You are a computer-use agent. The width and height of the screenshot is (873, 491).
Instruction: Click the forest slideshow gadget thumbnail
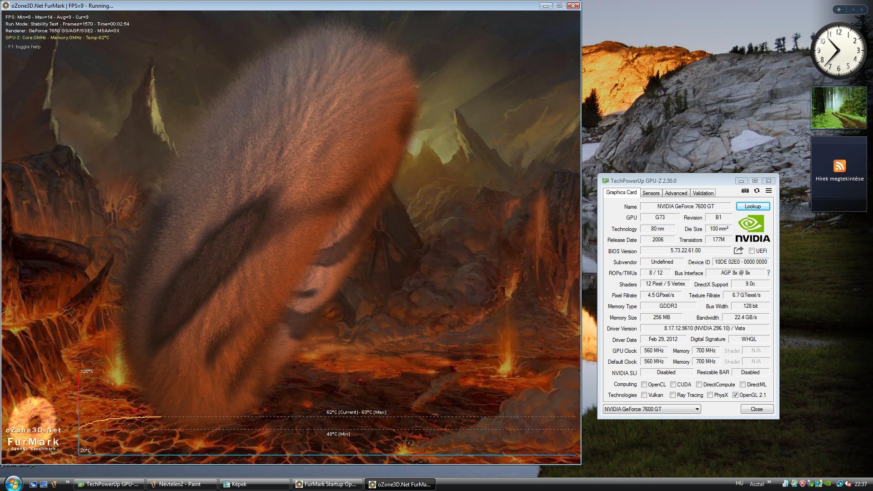click(838, 108)
